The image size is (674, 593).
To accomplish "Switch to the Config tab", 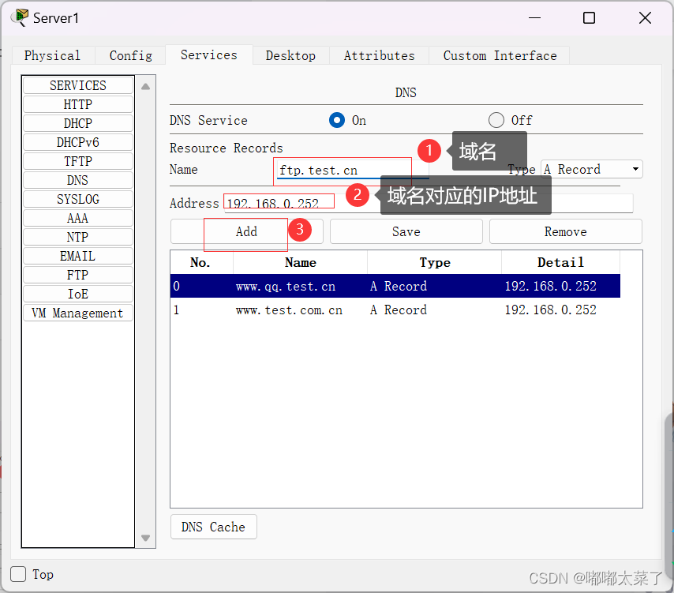I will pyautogui.click(x=131, y=55).
